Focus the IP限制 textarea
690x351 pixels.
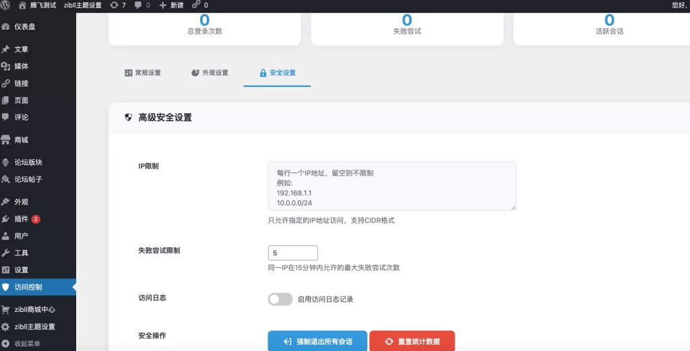tap(391, 185)
